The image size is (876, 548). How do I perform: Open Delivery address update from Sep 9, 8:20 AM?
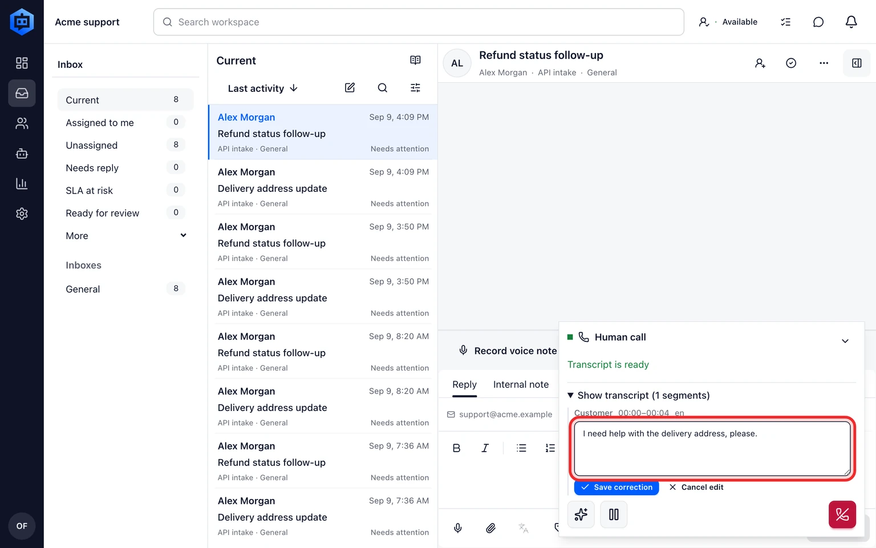(323, 406)
